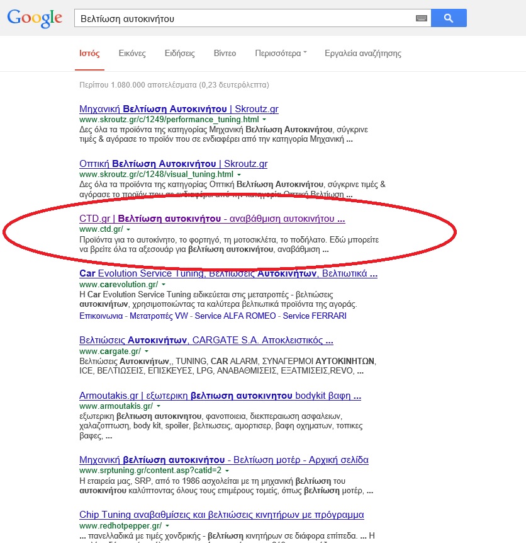This screenshot has width=526, height=543.
Task: Click the skroutz.gr/c/1248/visual_tuning.html URL text
Action: 156,174
